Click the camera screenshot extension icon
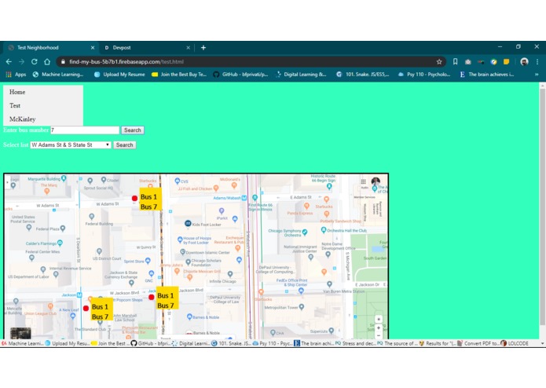546x388 pixels. 468,62
